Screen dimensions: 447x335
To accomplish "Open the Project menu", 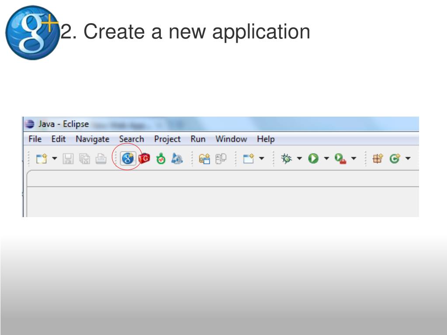I will pyautogui.click(x=167, y=139).
